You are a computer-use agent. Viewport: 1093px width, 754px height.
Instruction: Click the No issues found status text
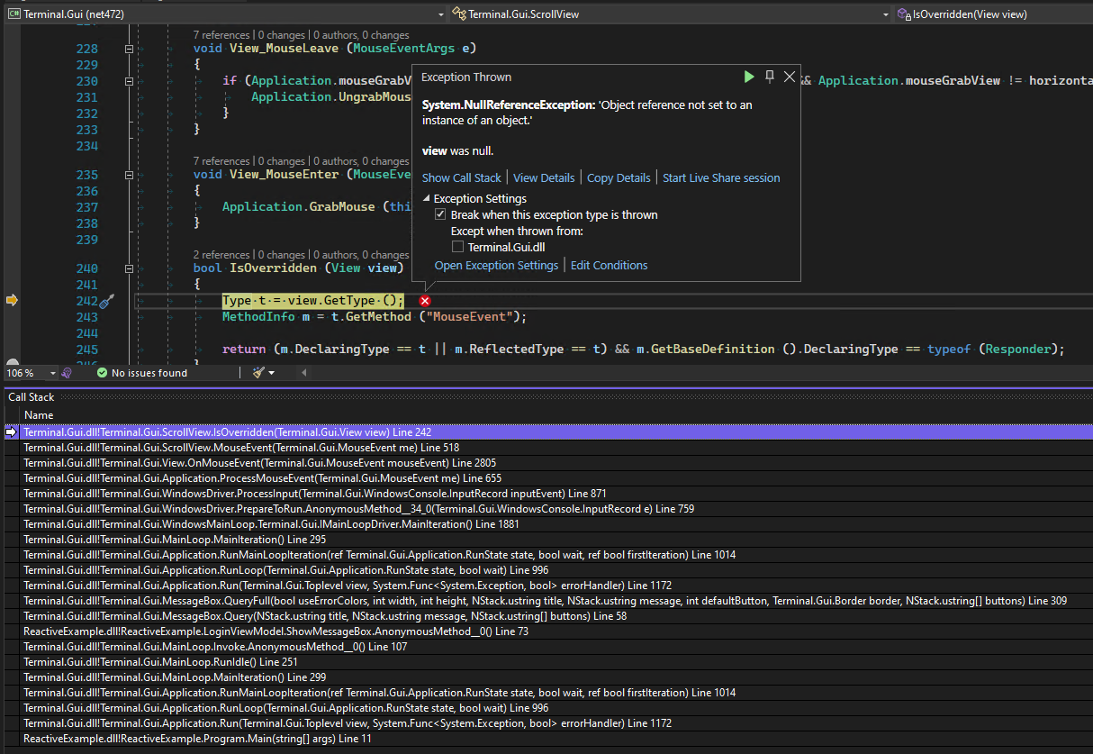click(149, 373)
